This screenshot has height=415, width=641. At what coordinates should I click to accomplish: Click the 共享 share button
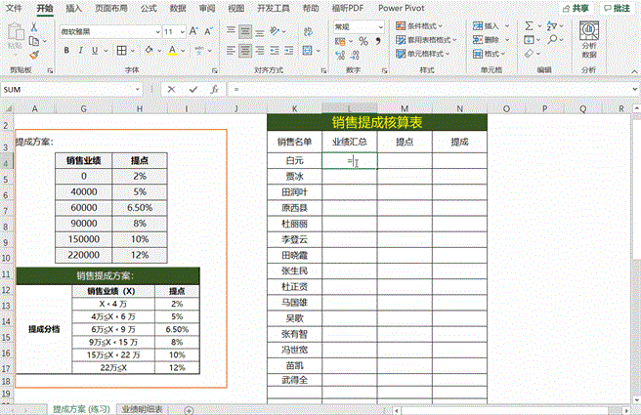[577, 8]
